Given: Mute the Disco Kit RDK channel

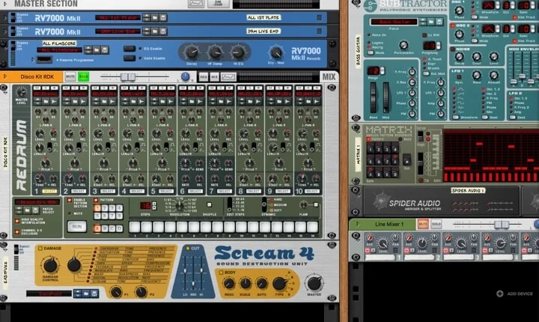Looking at the screenshot, I should [x=70, y=76].
